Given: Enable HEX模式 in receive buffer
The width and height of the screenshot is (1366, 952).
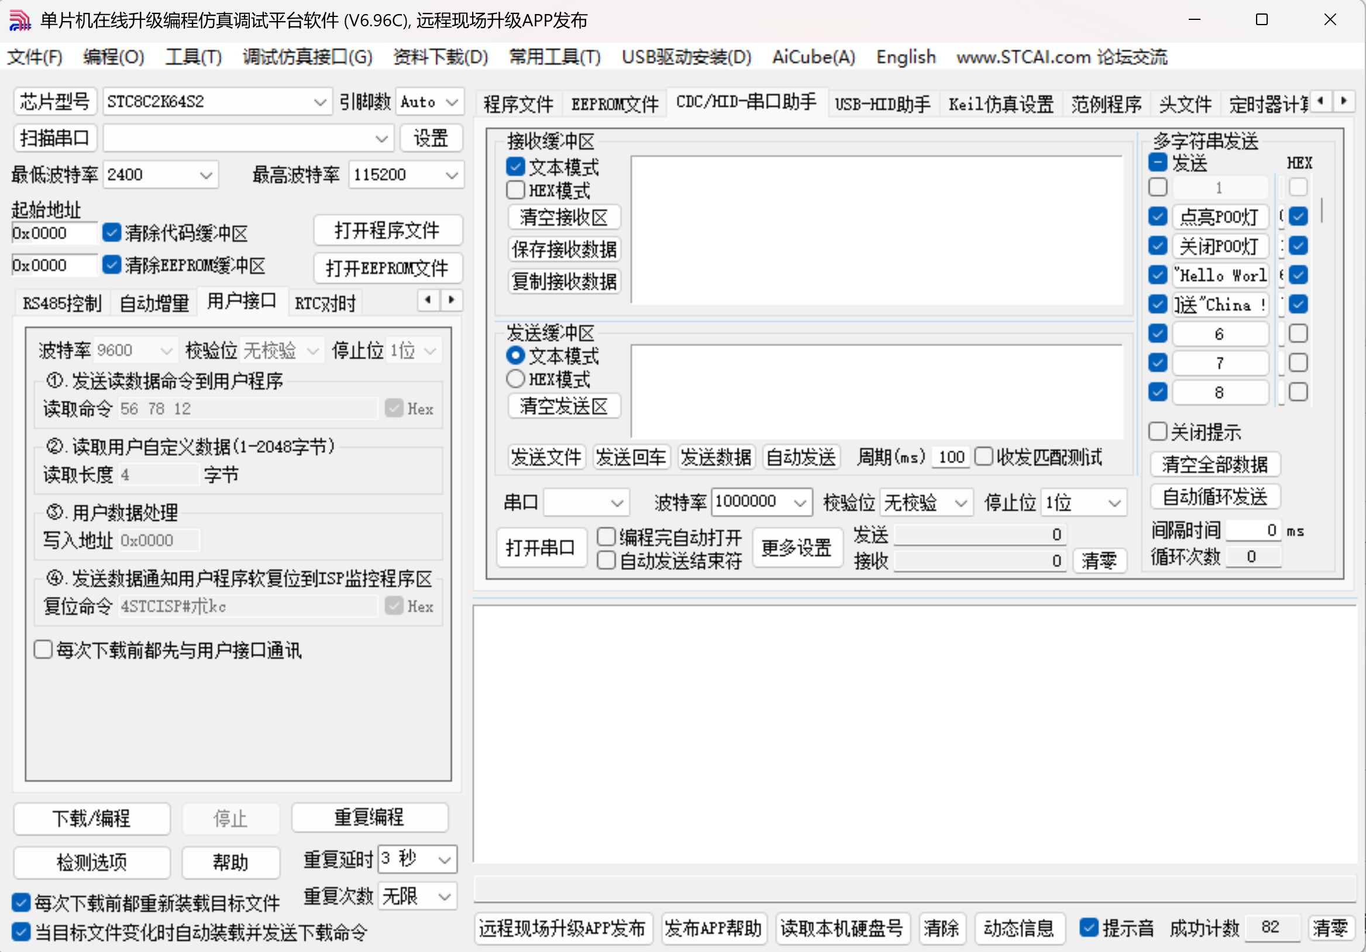Looking at the screenshot, I should pyautogui.click(x=515, y=190).
